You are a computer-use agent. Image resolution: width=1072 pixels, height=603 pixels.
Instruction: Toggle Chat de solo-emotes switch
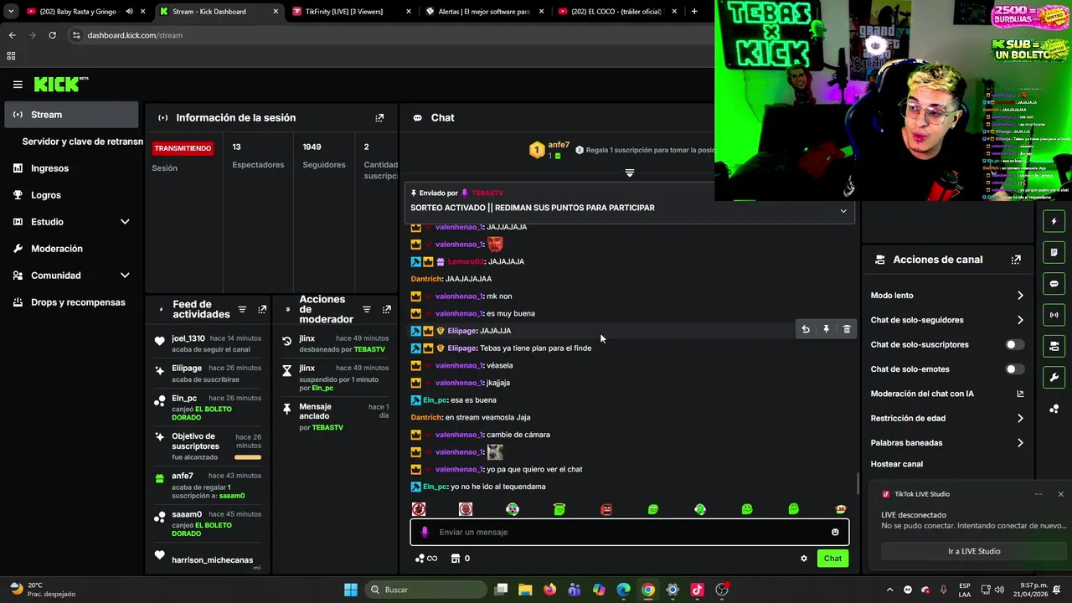pos(1014,369)
